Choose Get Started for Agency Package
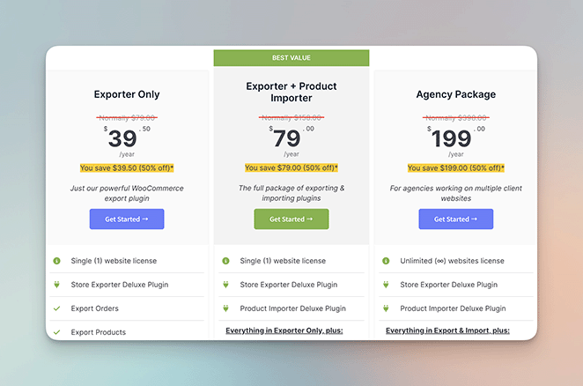 pos(455,219)
